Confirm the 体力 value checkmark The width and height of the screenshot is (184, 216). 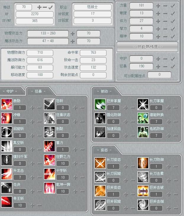[172, 21]
